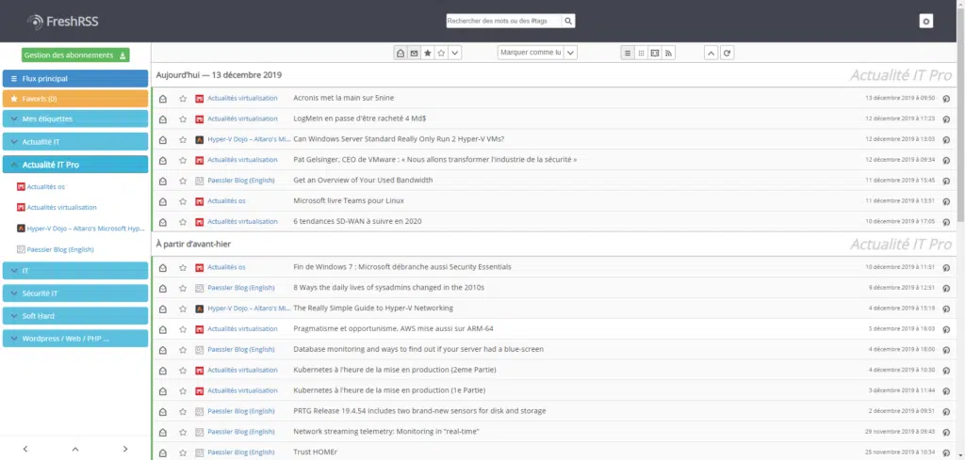The height and width of the screenshot is (460, 965).
Task: Select Hyper-V Dojo feed name in sidebar
Action: click(86, 229)
